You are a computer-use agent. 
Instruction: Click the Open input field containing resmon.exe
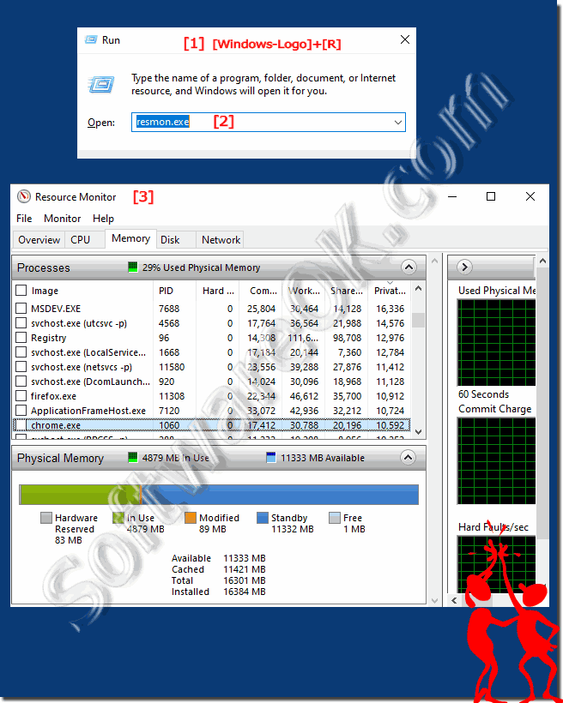coord(269,123)
